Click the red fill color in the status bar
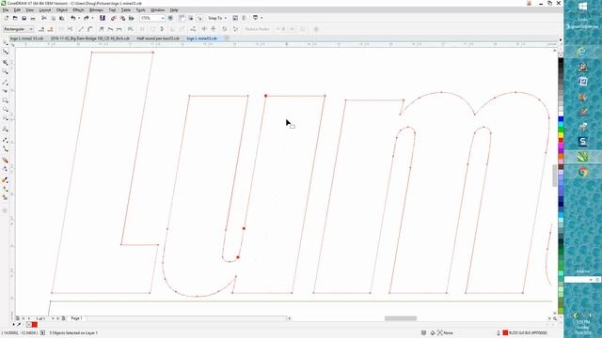This screenshot has width=602, height=338. pos(505,332)
